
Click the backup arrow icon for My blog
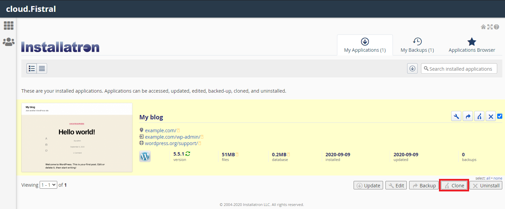tap(468, 117)
